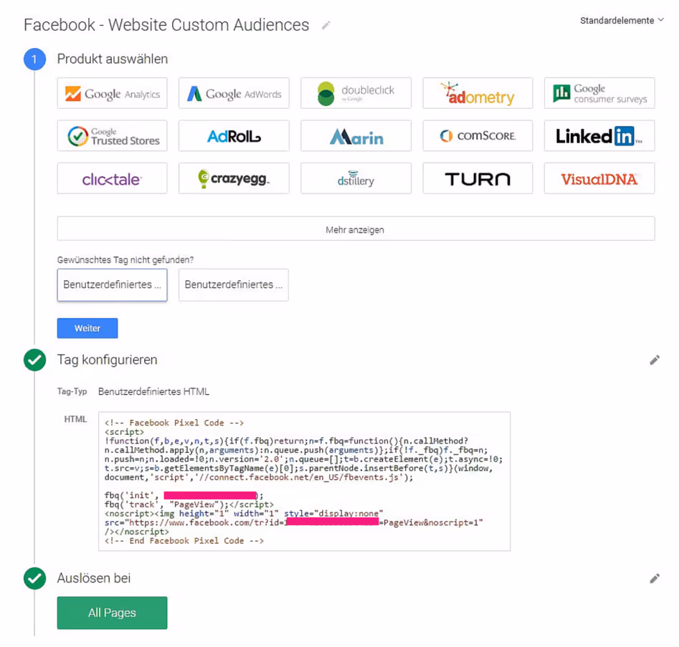Open the Produkt auswählen step heading
The width and height of the screenshot is (679, 647).
pos(113,59)
